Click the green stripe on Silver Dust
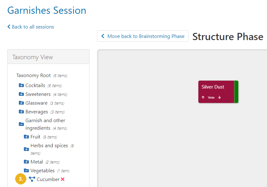Image resolution: width=267 pixels, height=187 pixels. tap(236, 92)
